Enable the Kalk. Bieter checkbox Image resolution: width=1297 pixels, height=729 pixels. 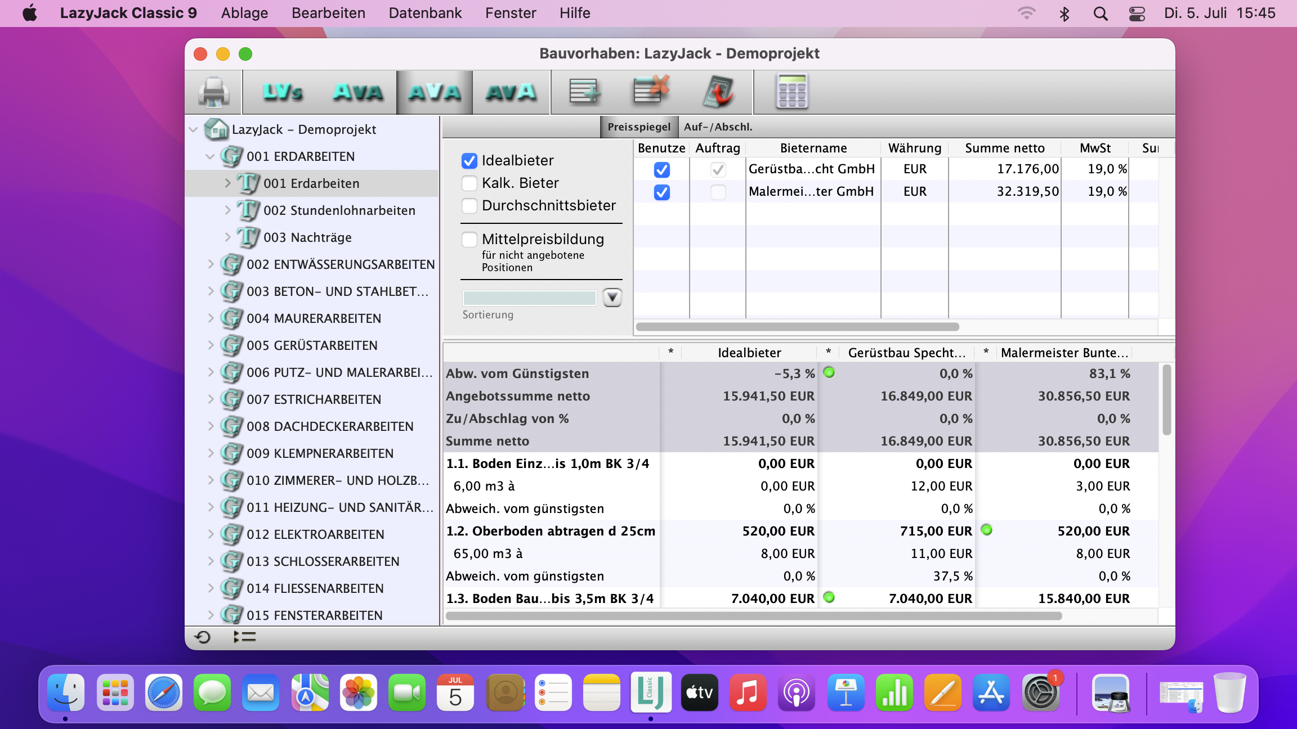point(469,183)
